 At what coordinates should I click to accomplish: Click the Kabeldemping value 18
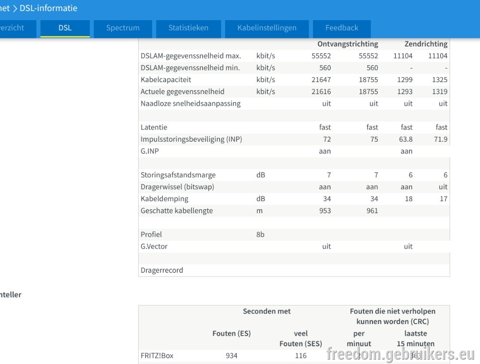click(x=408, y=199)
